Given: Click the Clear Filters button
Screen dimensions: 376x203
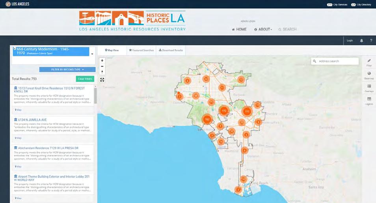Looking at the screenshot, I should click(85, 79).
